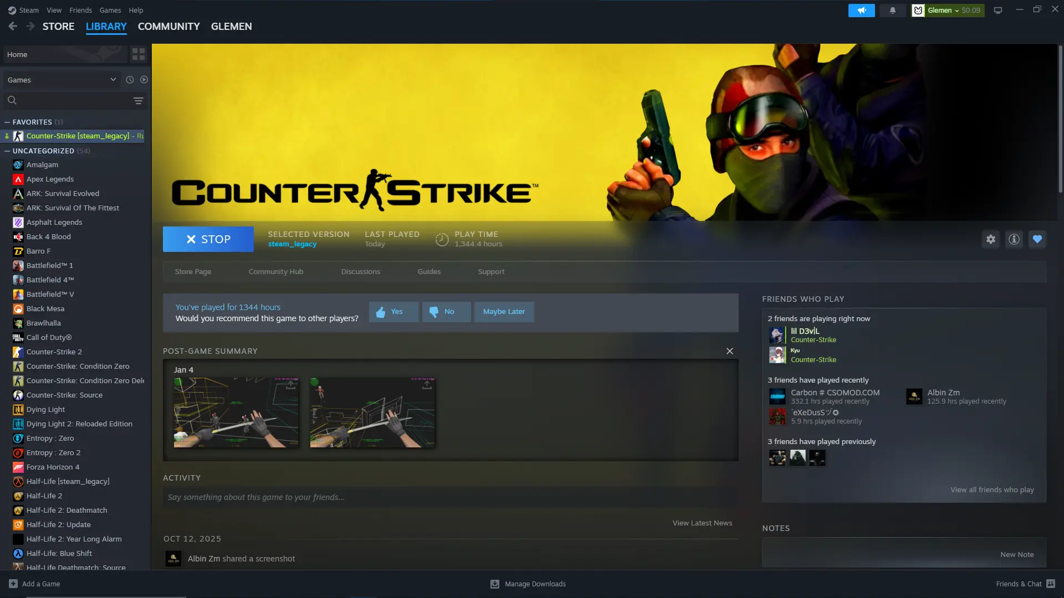Open lil D3v|L friend avatar
Viewport: 1064px width, 598px height.
tap(777, 335)
